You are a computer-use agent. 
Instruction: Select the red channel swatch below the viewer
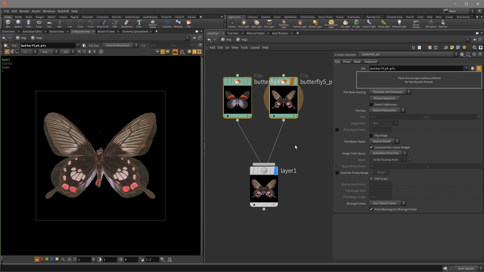42,259
